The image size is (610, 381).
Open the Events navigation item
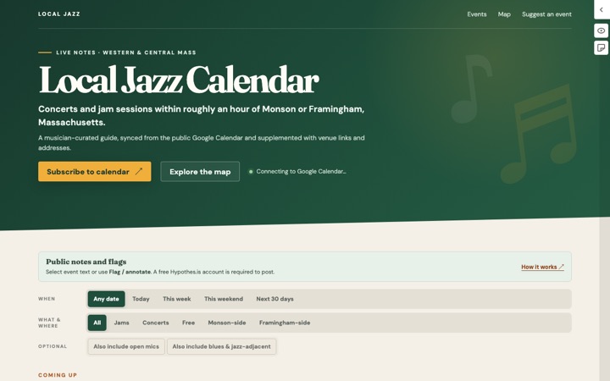pyautogui.click(x=476, y=14)
